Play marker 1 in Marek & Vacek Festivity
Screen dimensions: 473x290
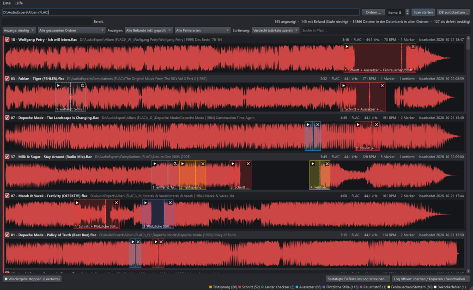tap(77, 203)
